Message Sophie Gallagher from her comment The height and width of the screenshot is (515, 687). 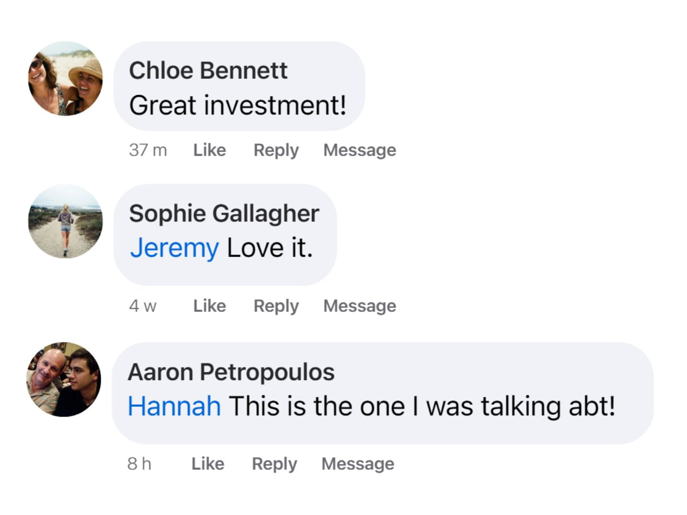pos(360,306)
